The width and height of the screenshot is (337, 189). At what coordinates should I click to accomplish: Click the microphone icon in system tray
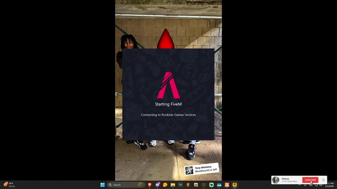305,185
